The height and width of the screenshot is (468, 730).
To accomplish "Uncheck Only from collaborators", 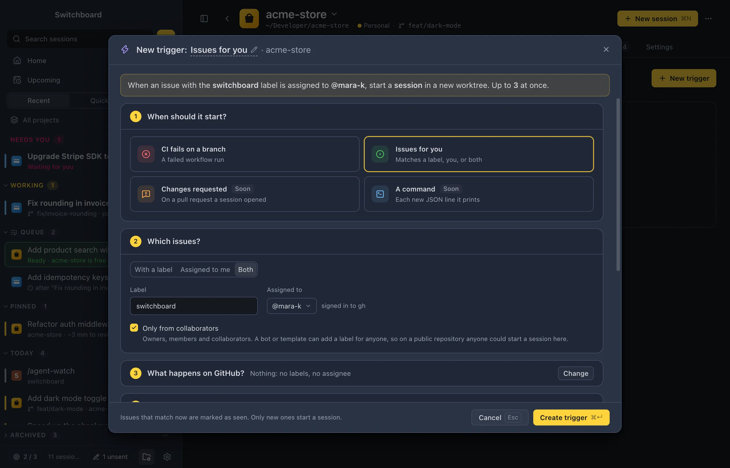I will pos(134,328).
